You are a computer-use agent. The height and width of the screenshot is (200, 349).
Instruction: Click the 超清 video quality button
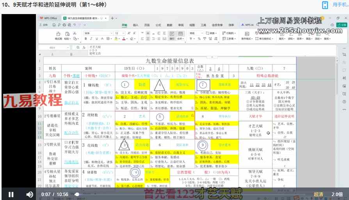tap(318, 194)
